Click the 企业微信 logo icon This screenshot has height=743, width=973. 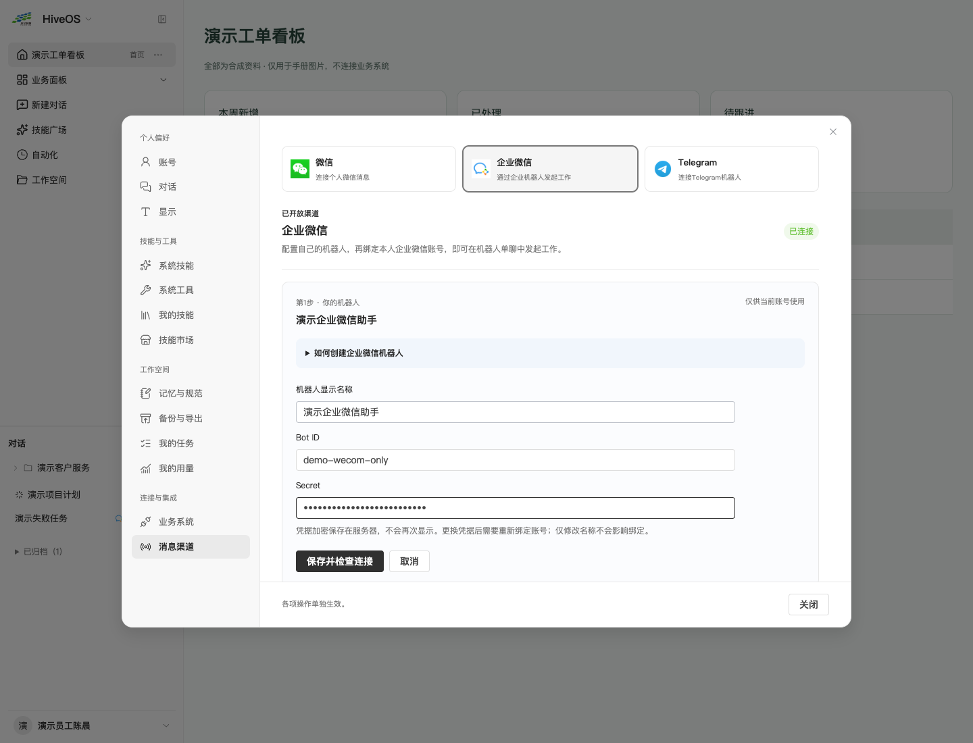[x=481, y=169]
